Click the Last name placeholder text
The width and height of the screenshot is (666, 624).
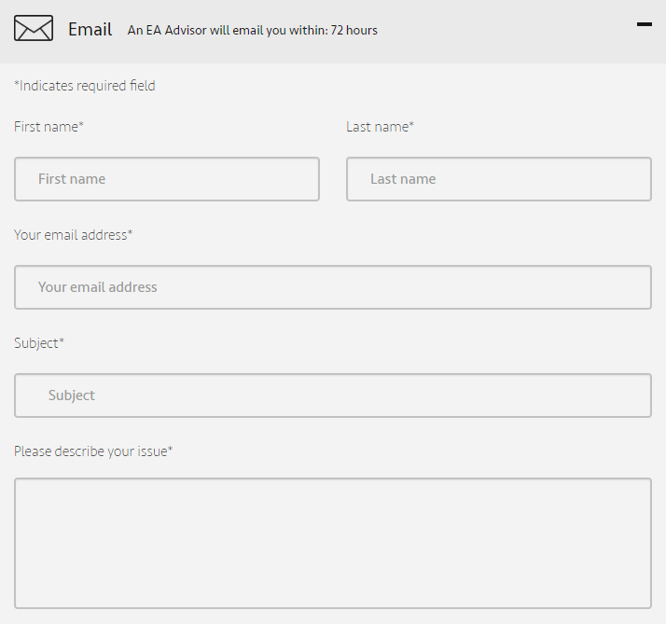tap(403, 179)
